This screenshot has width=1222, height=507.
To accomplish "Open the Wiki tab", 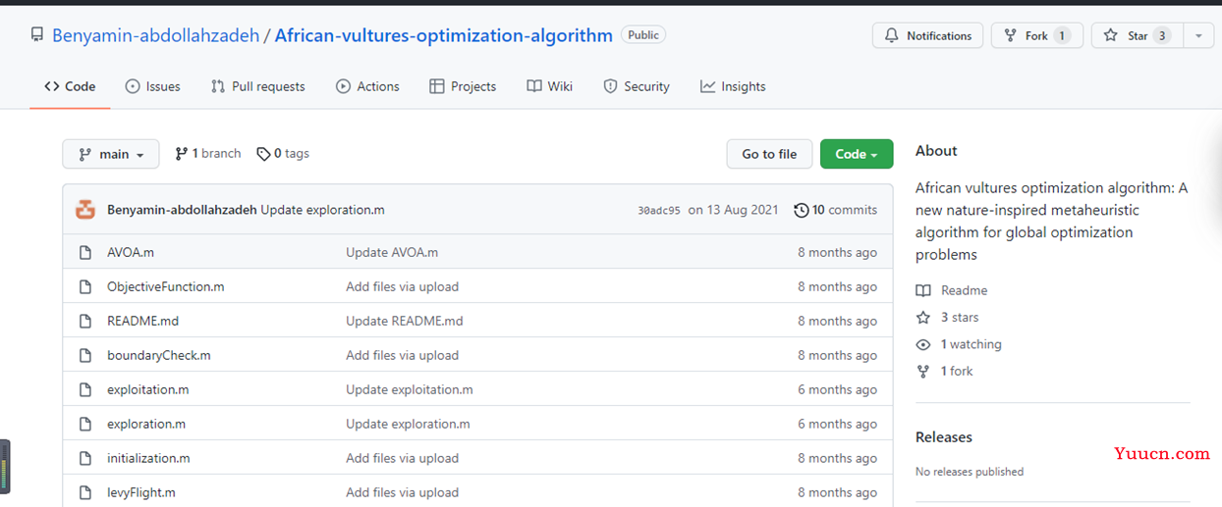I will 549,86.
